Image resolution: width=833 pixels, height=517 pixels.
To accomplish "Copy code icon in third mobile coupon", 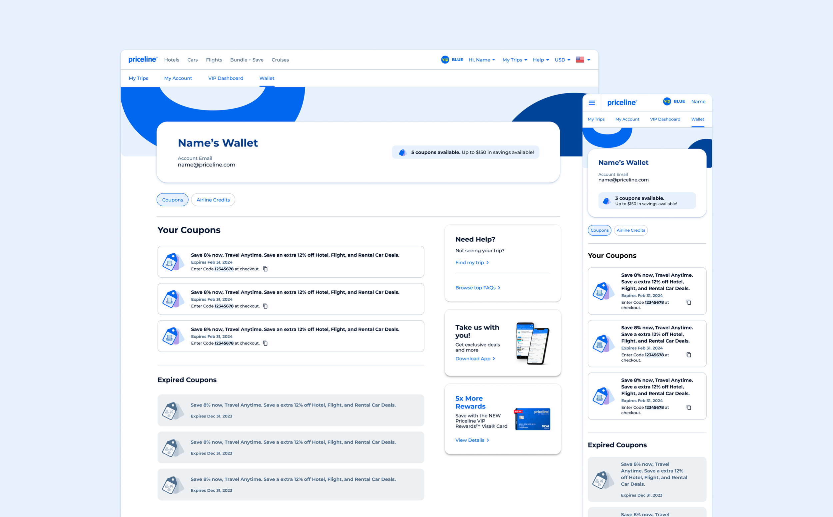I will point(689,407).
